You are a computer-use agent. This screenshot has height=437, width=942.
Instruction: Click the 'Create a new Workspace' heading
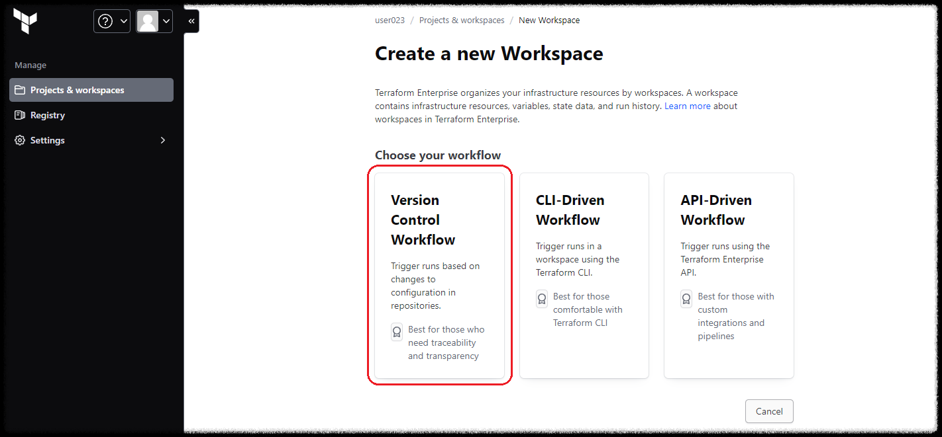[489, 54]
